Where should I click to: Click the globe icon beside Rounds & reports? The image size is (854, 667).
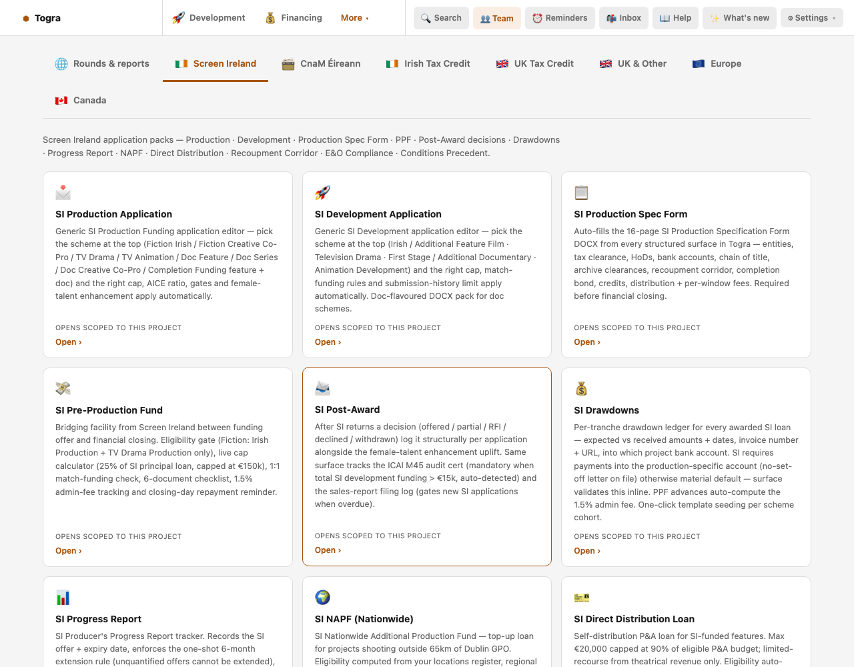[x=61, y=64]
